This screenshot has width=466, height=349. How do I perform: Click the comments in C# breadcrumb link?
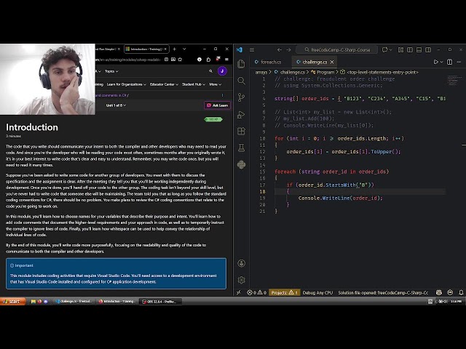[x=112, y=95]
